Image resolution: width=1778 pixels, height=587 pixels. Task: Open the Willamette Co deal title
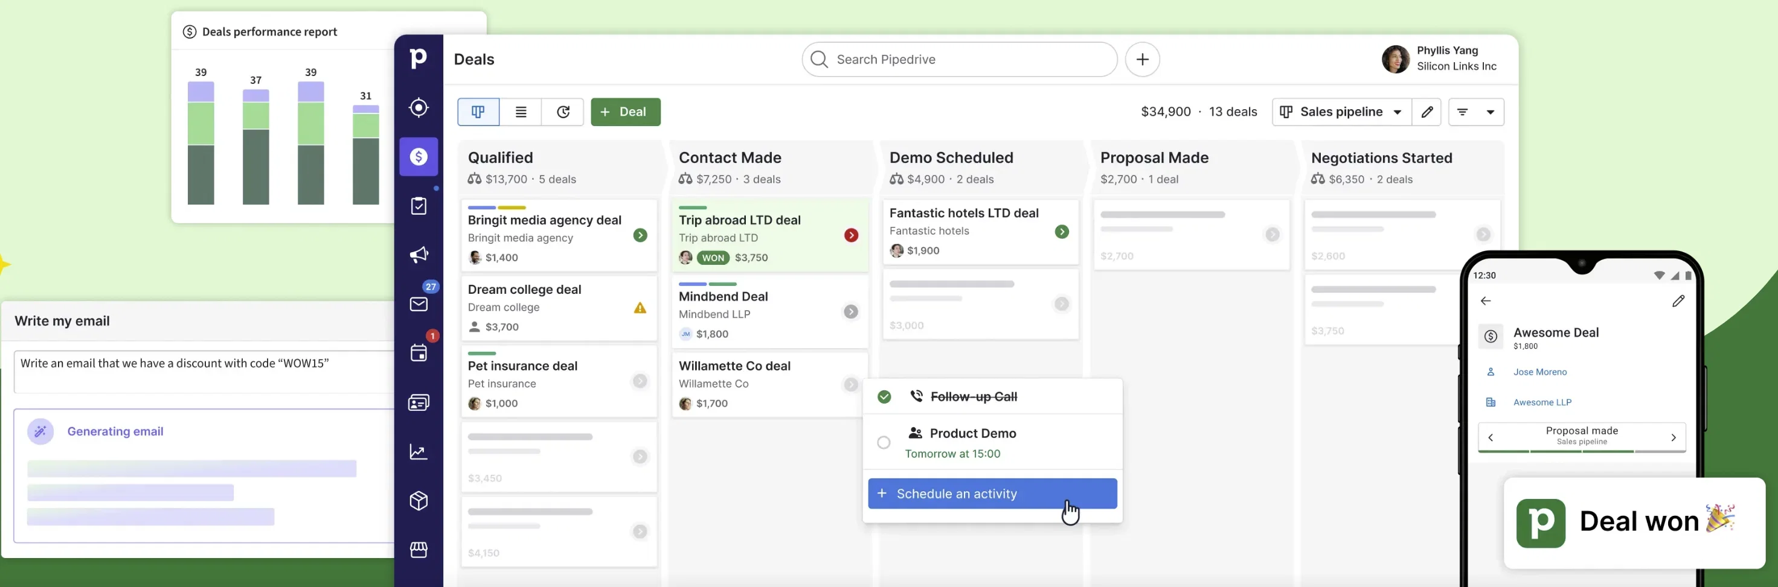(x=734, y=366)
